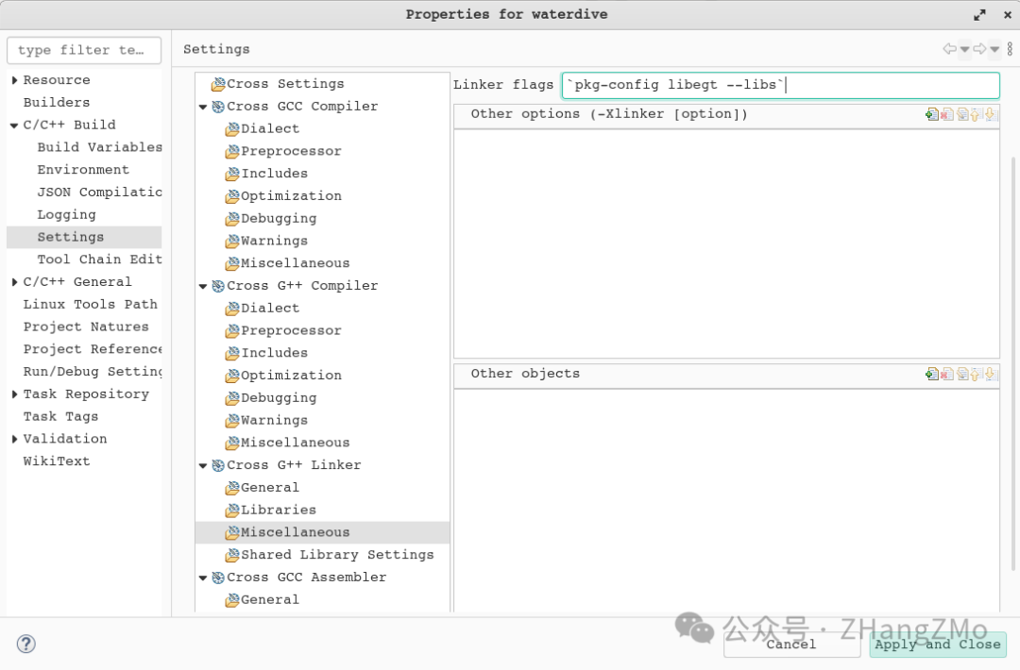1020x670 pixels.
Task: Open Tool Chain Editor page
Action: tap(99, 260)
